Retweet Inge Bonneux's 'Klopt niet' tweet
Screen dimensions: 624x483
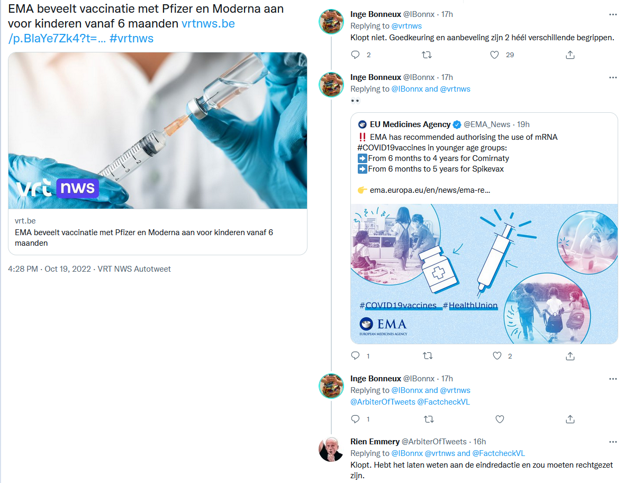(426, 55)
